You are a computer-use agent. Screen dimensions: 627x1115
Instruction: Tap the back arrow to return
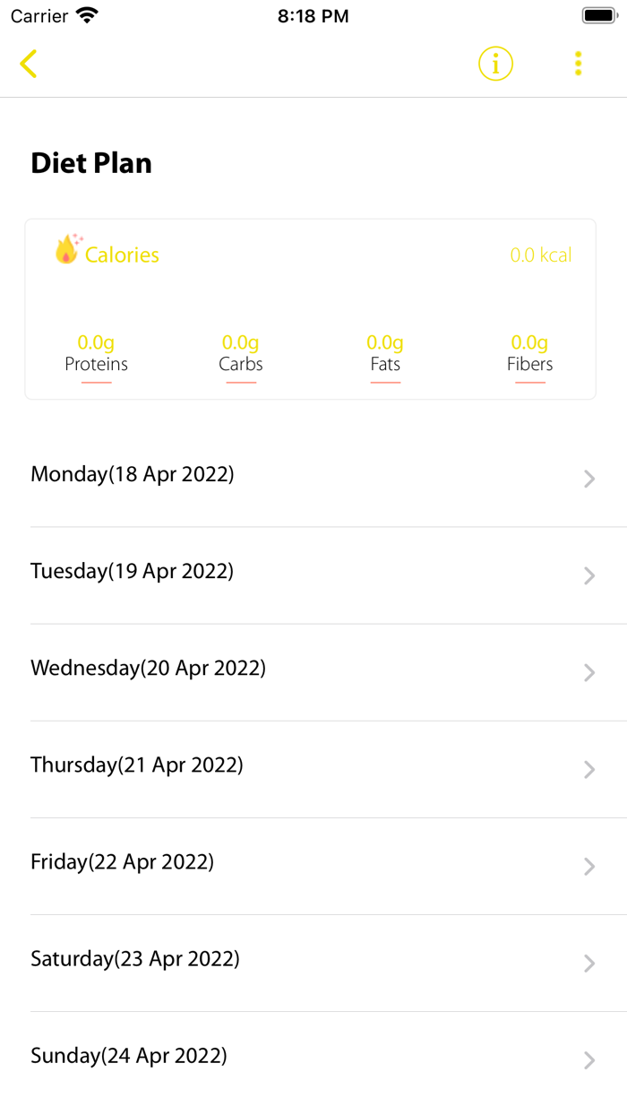pyautogui.click(x=28, y=64)
